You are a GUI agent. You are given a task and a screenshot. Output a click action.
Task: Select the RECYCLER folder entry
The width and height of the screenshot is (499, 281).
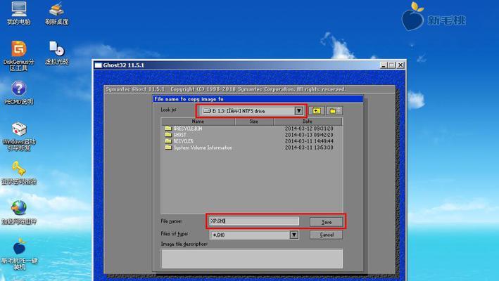click(179, 141)
